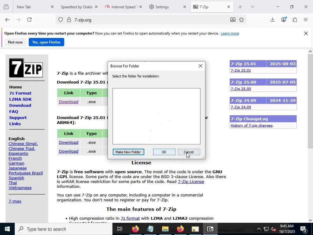Expand the list all tabs chevron
This screenshot has width=313, height=235.
click(x=252, y=7)
